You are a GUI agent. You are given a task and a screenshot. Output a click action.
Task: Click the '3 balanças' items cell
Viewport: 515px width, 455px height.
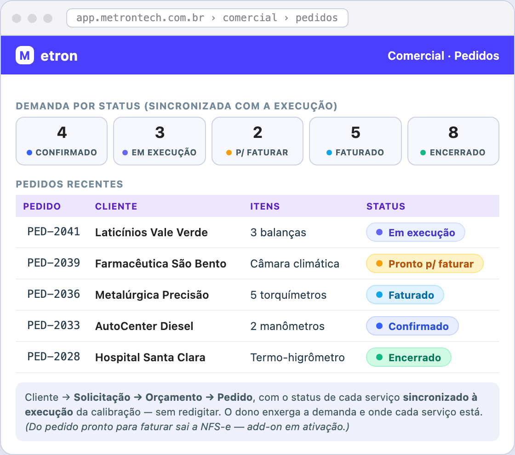278,233
